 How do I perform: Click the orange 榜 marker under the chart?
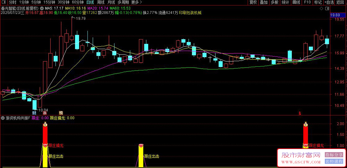pos(61,113)
